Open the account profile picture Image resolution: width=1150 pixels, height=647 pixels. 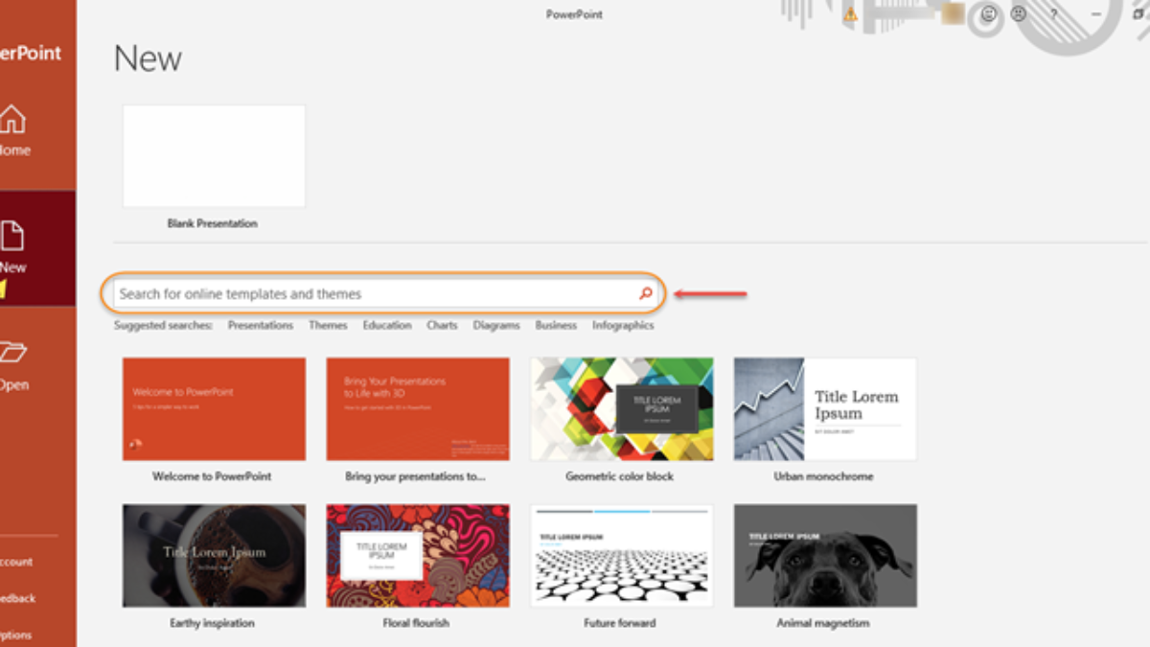[954, 13]
